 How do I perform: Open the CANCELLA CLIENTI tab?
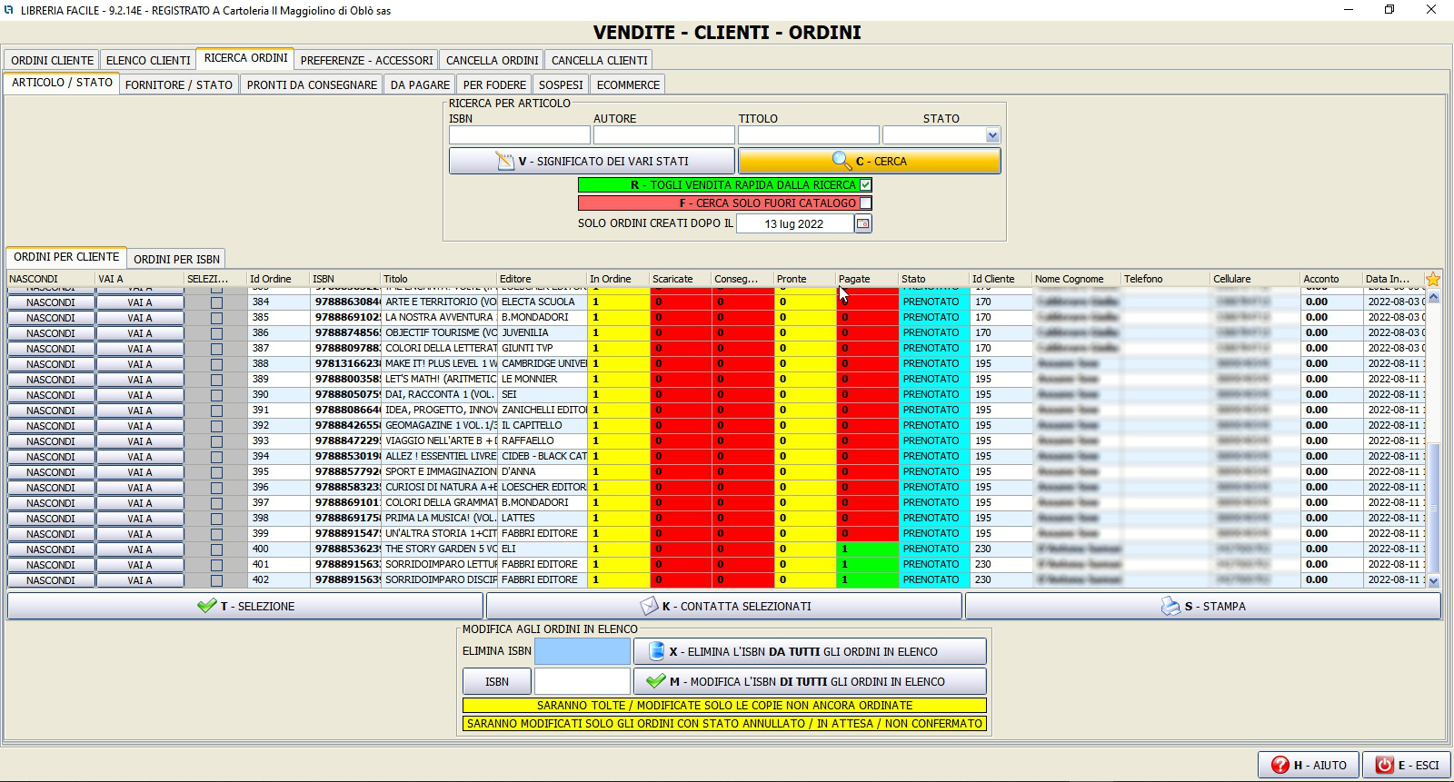(599, 60)
